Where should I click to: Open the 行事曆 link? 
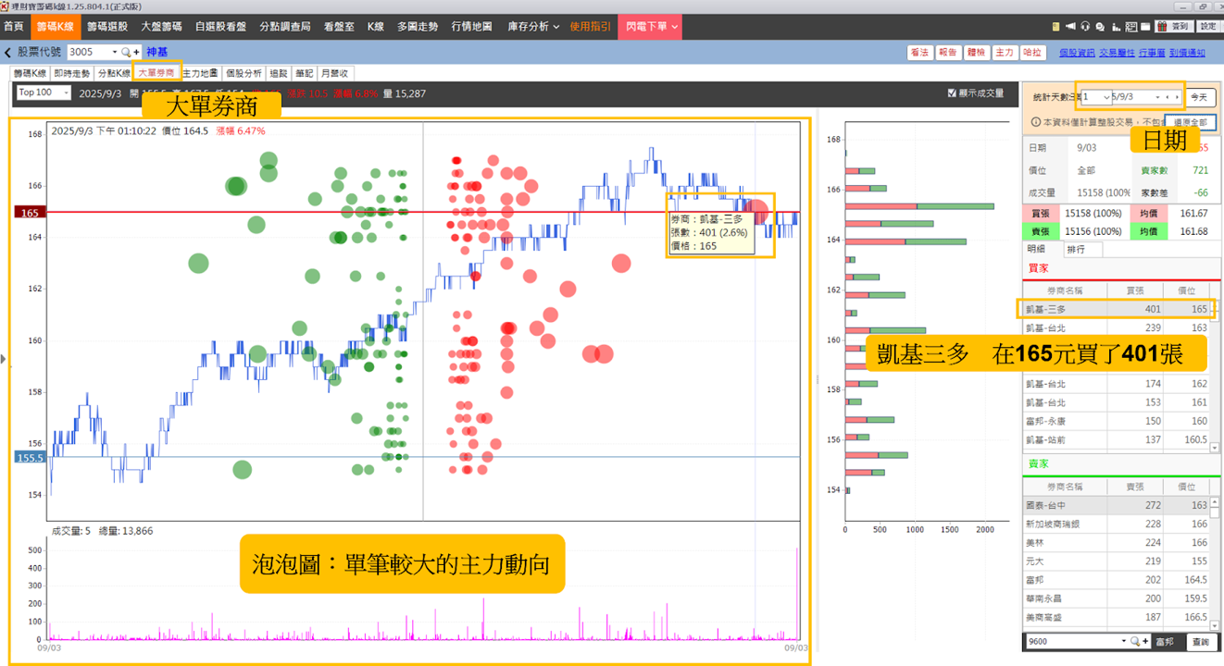pyautogui.click(x=1152, y=54)
